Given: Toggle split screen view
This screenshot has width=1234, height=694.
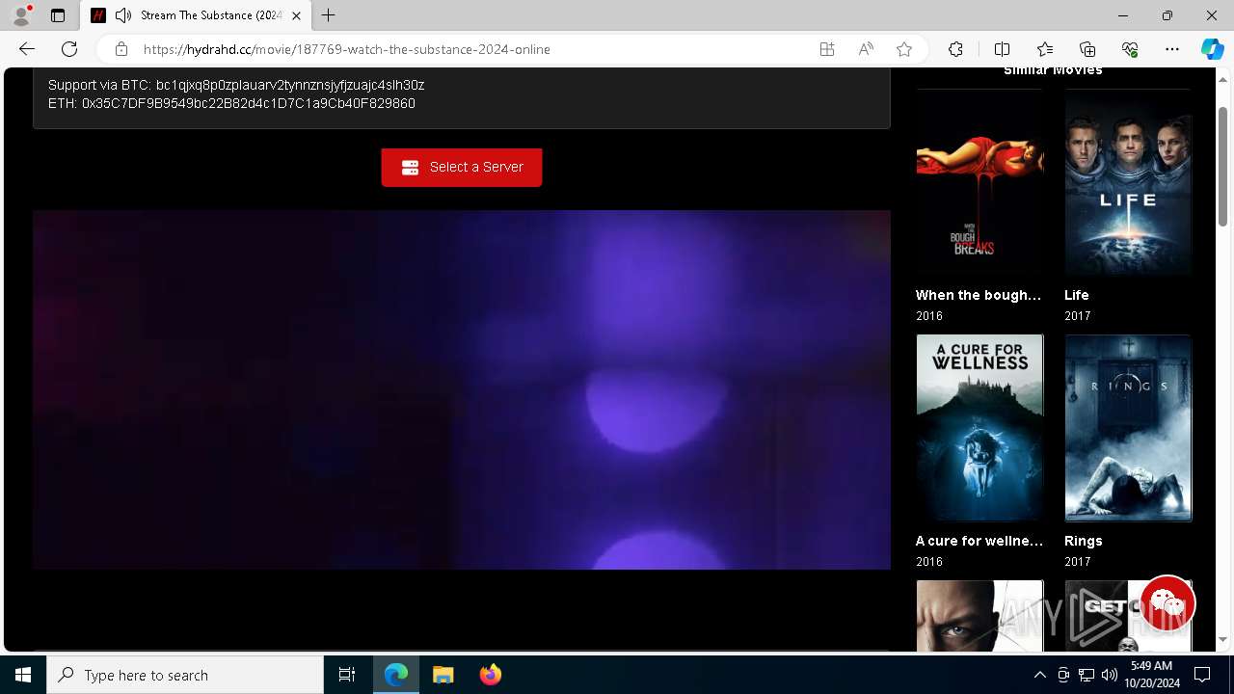Looking at the screenshot, I should click(x=1002, y=49).
